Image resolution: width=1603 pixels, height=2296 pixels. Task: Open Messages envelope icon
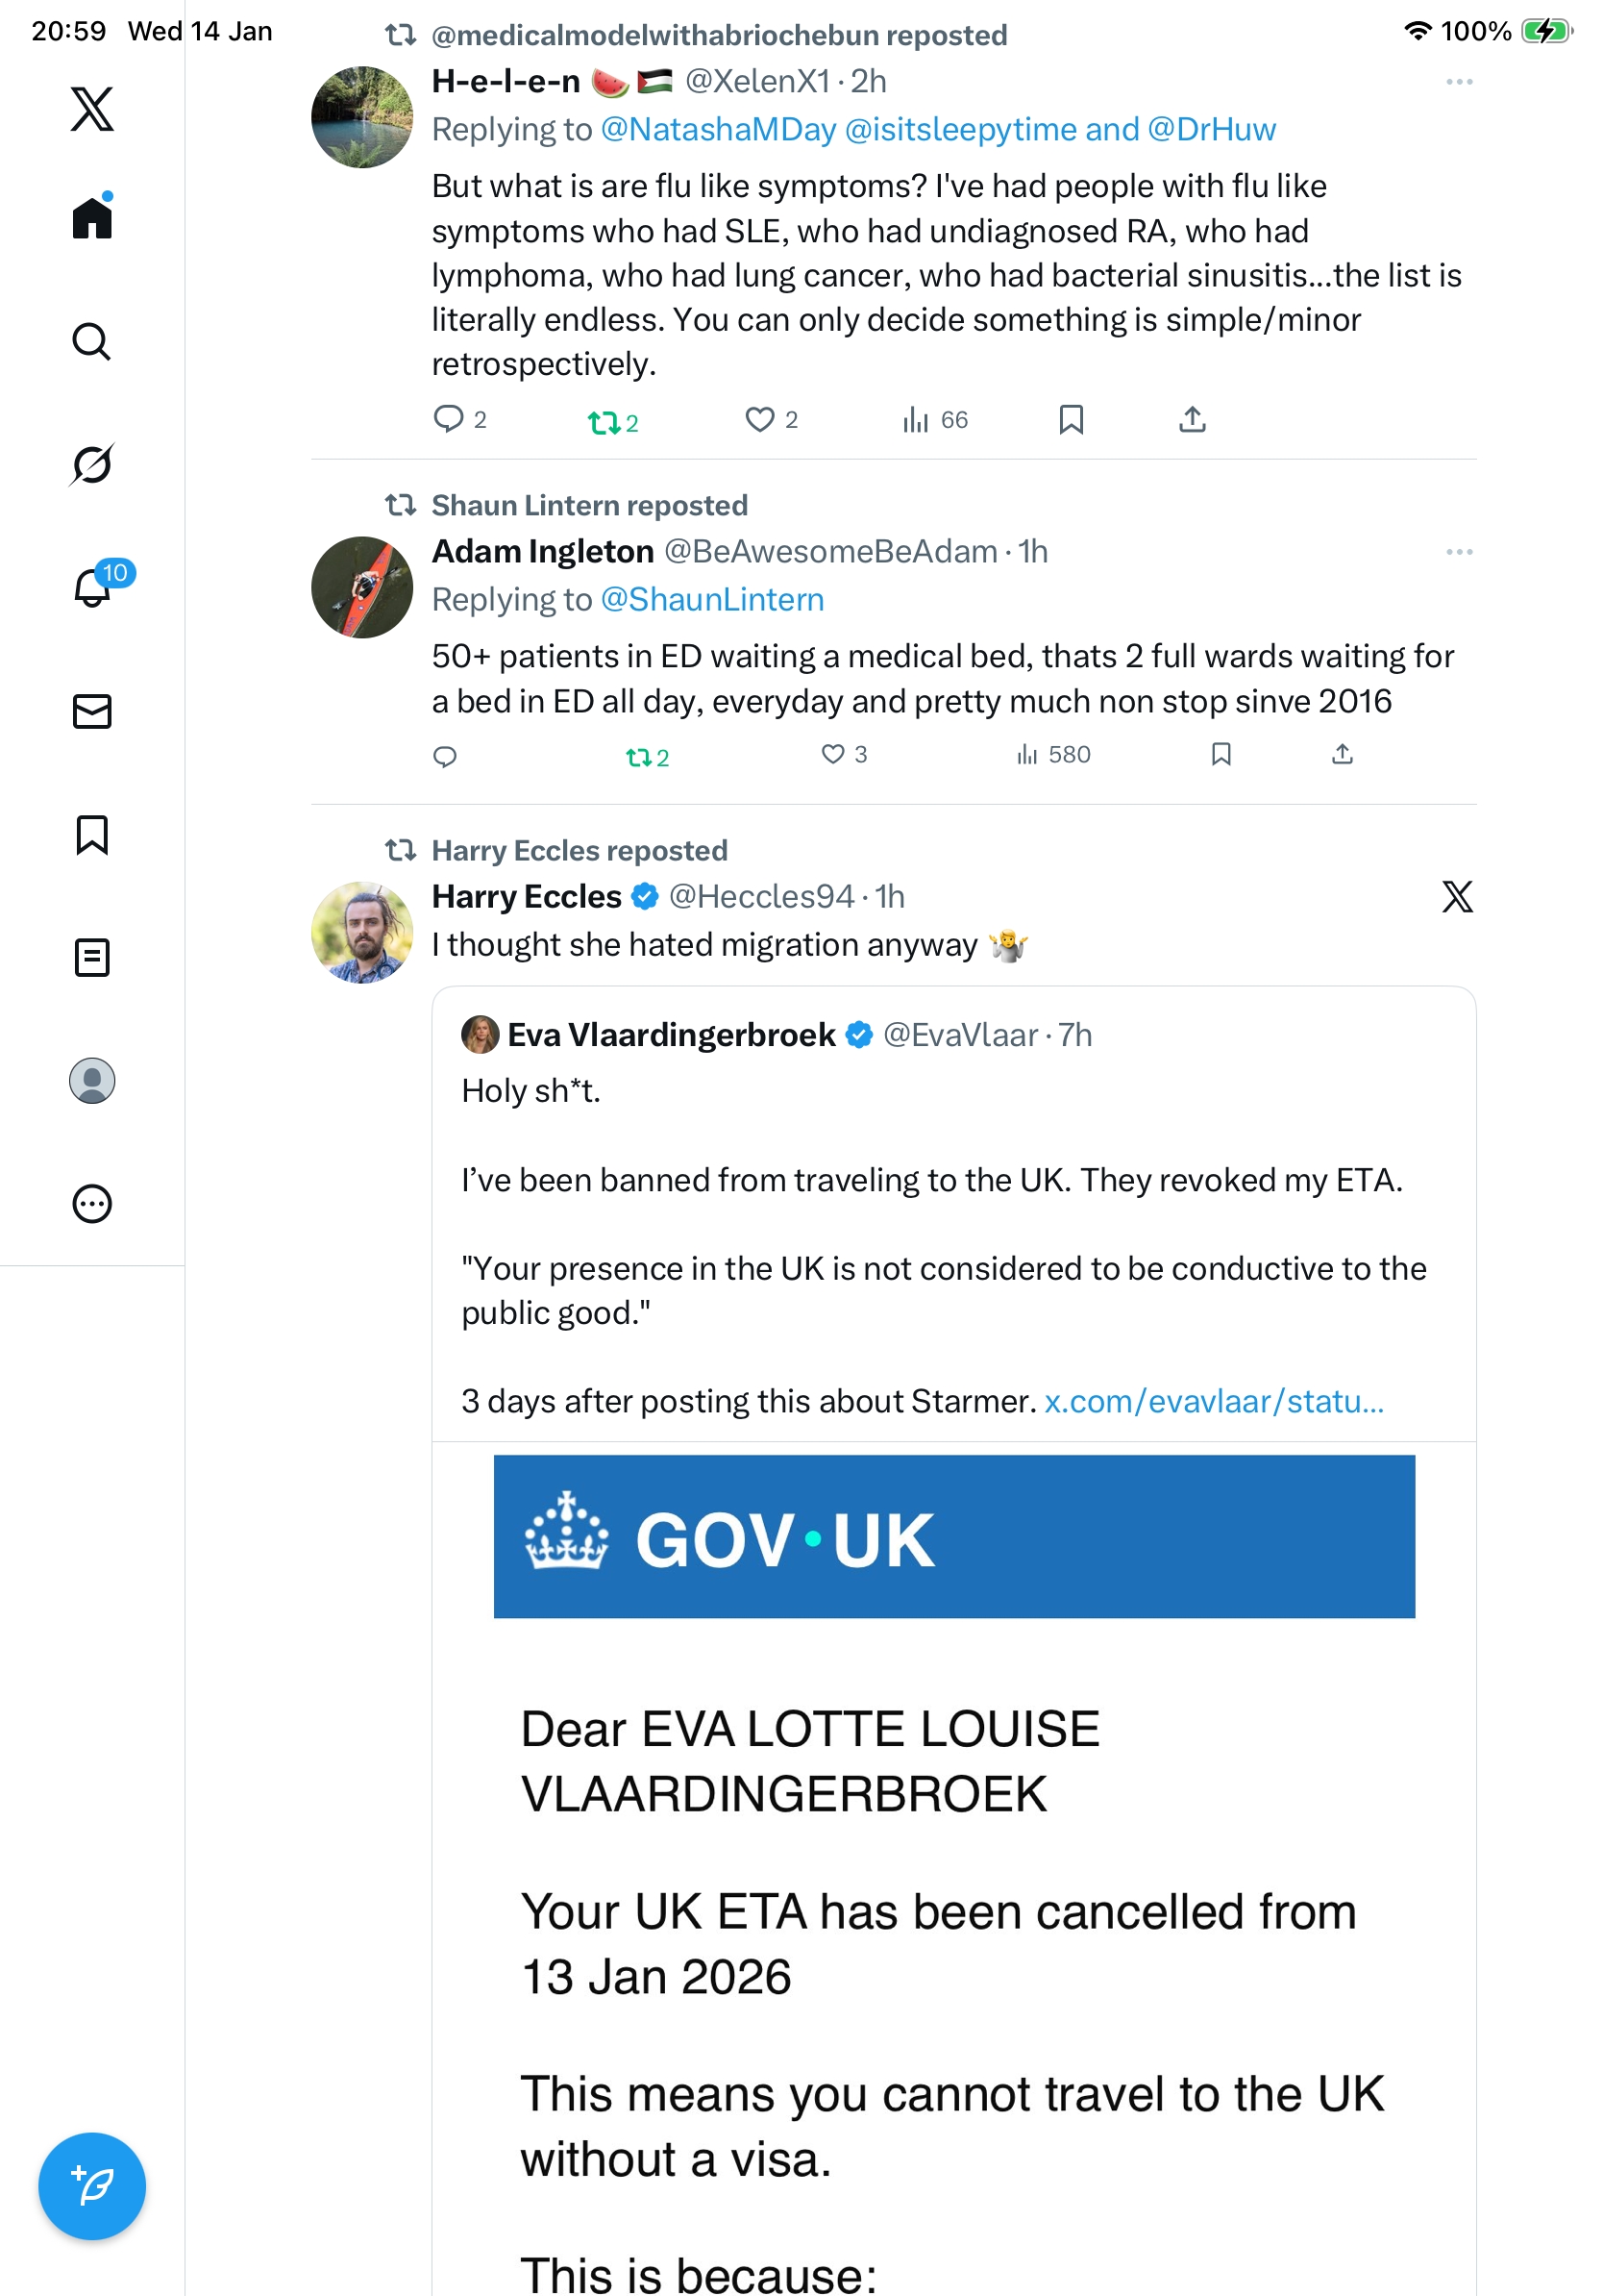click(92, 711)
